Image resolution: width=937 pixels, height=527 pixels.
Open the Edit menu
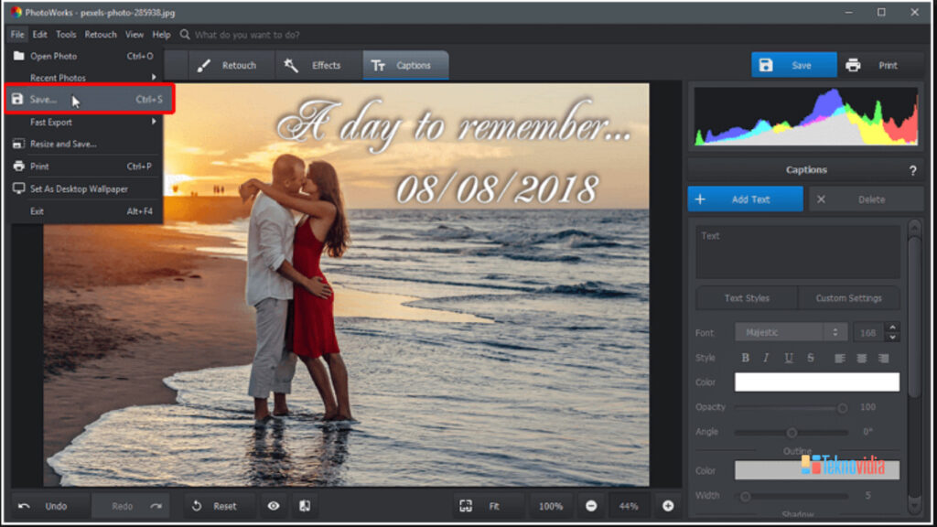tap(38, 34)
